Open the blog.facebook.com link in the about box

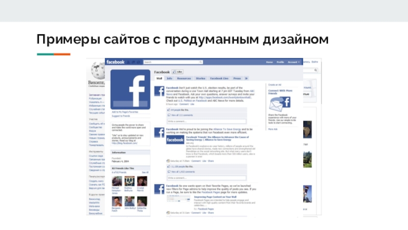coord(124,143)
